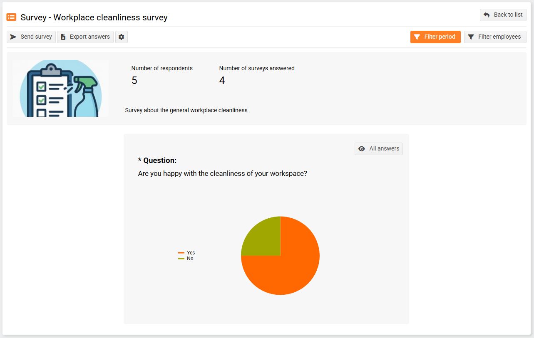Click the survey clipboard thumbnail image
The image size is (534, 338).
(x=61, y=88)
